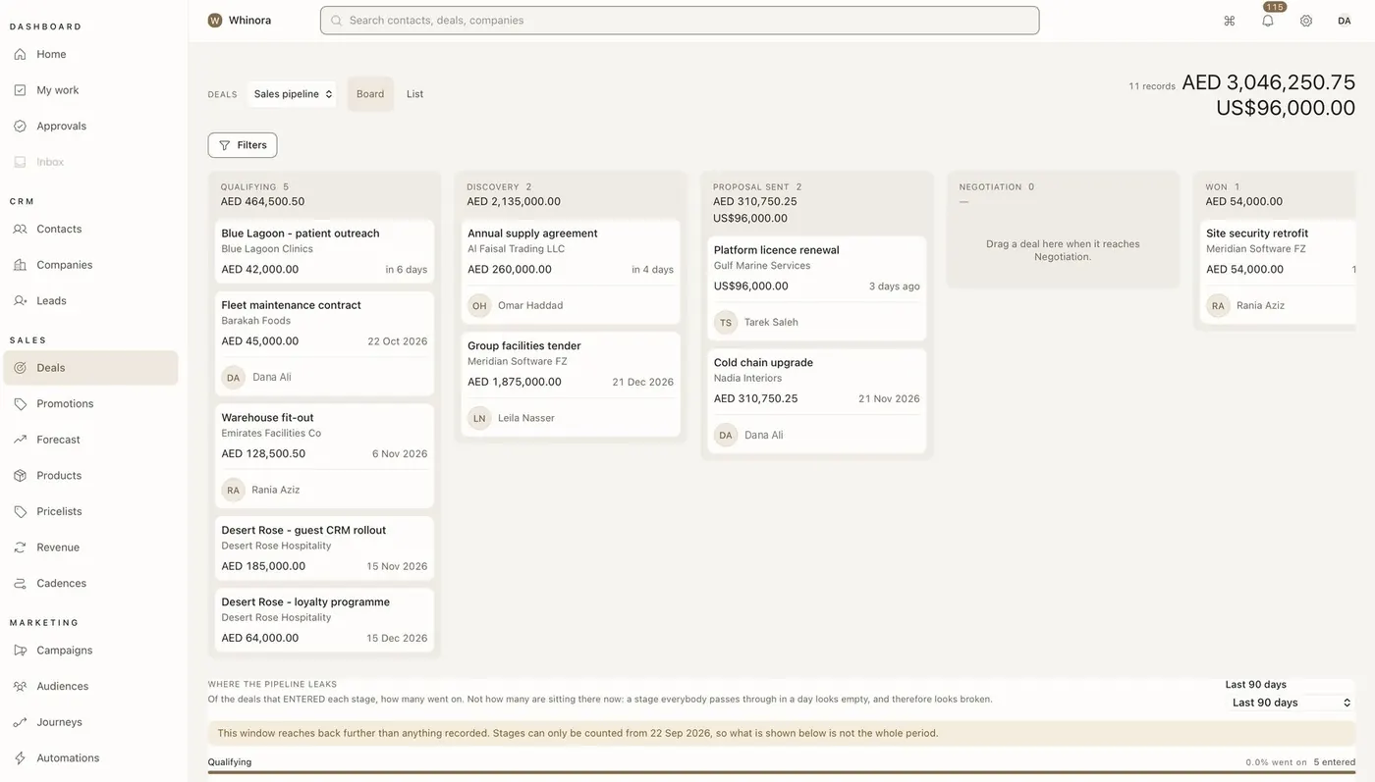The image size is (1375, 782).
Task: Open the Group facilities tender deal
Action: coord(571,384)
